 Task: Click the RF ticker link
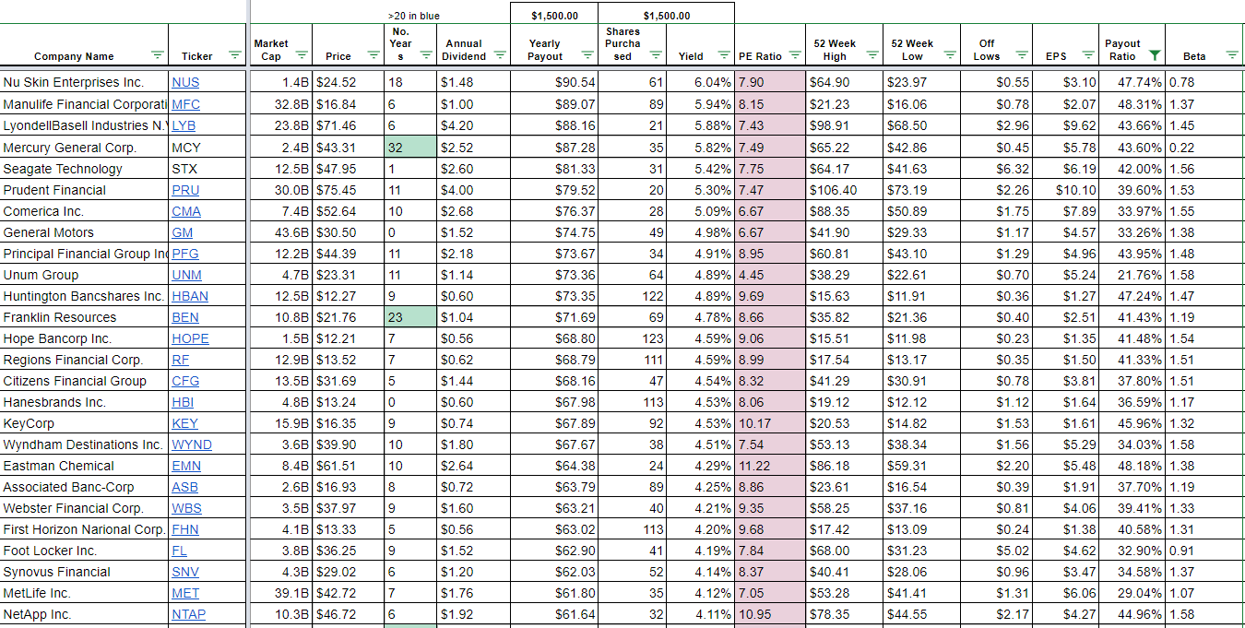coord(180,360)
